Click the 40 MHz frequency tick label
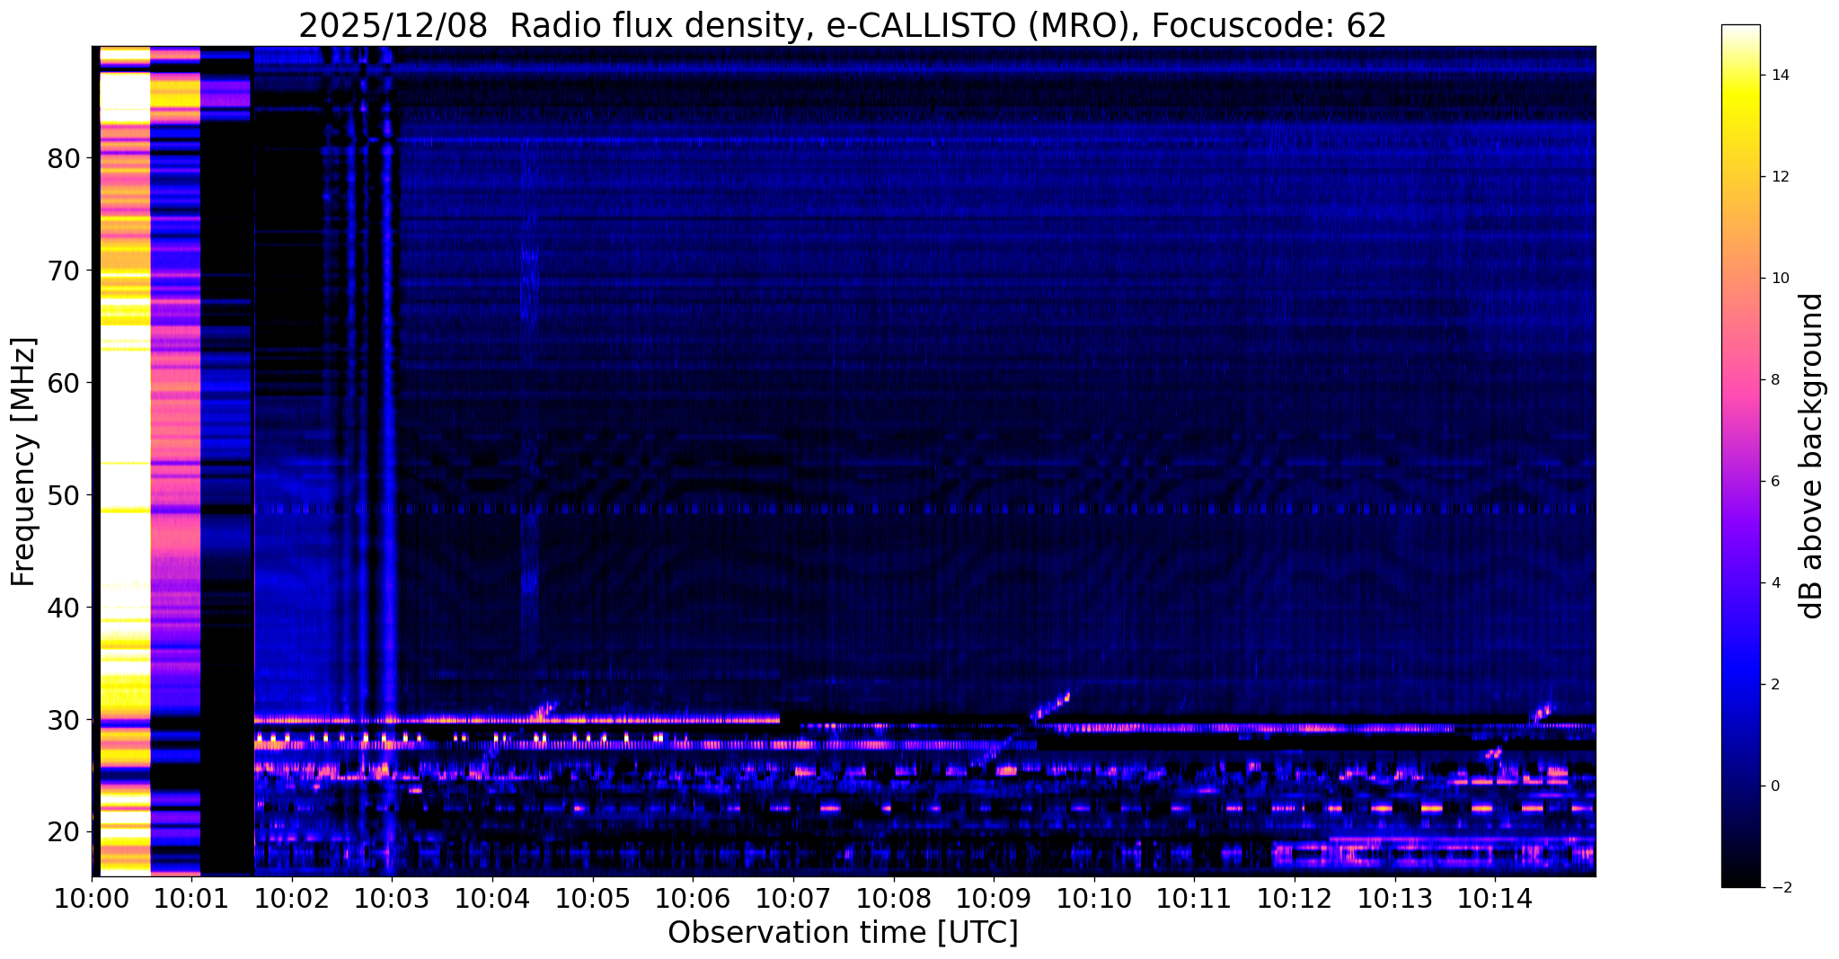1839x959 pixels. [x=64, y=608]
